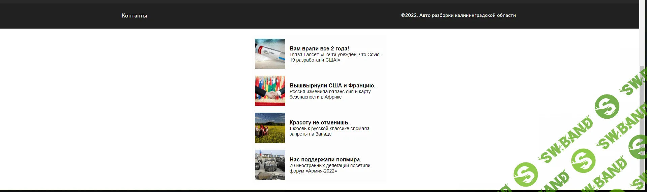Click the middle green S watermark logo
Image resolution: width=647 pixels, height=192 pixels.
click(x=583, y=161)
